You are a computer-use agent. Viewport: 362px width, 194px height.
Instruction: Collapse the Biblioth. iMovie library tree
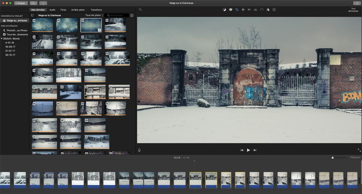coord(2,38)
